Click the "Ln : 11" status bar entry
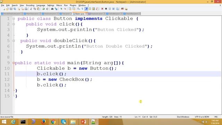This screenshot has height=125, width=222. (x=137, y=117)
